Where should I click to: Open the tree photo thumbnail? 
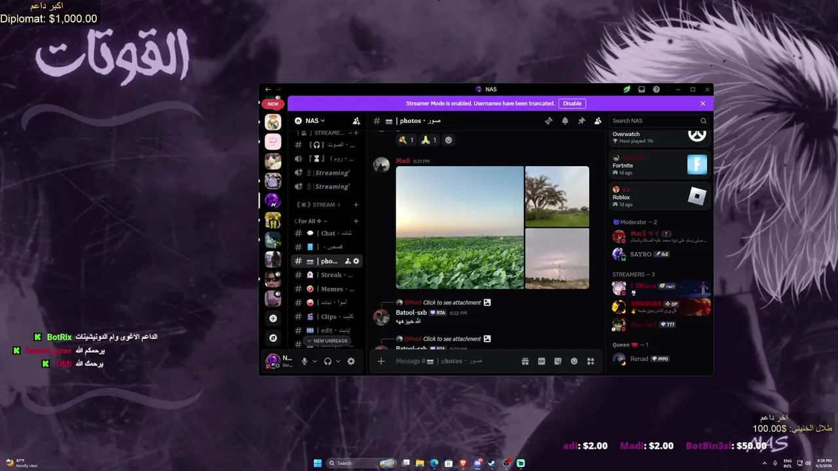point(557,196)
